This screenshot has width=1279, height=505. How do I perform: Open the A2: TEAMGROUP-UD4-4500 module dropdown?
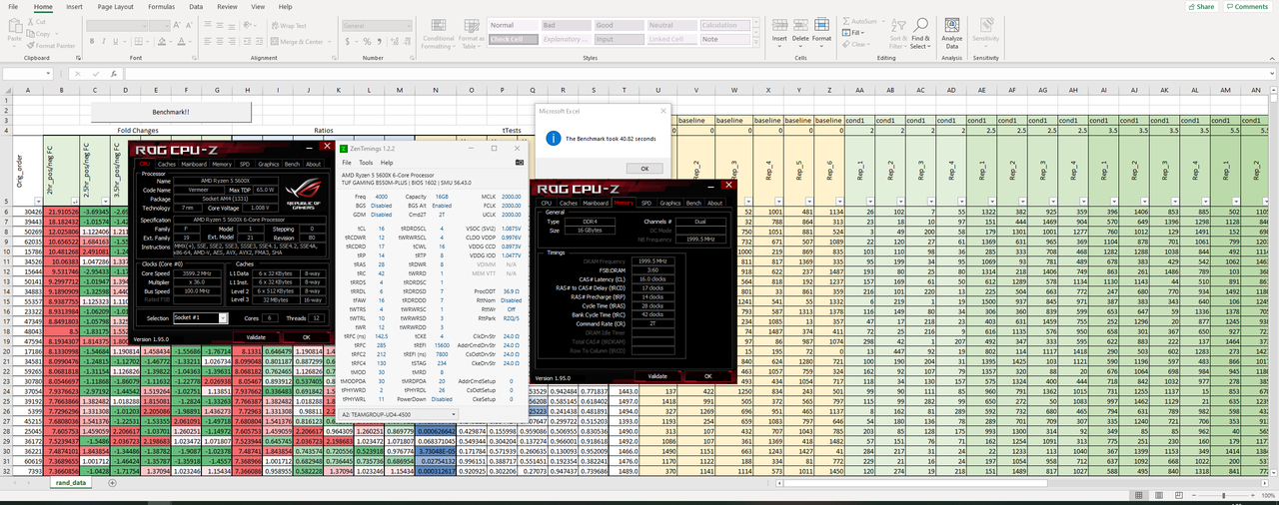[x=399, y=413]
